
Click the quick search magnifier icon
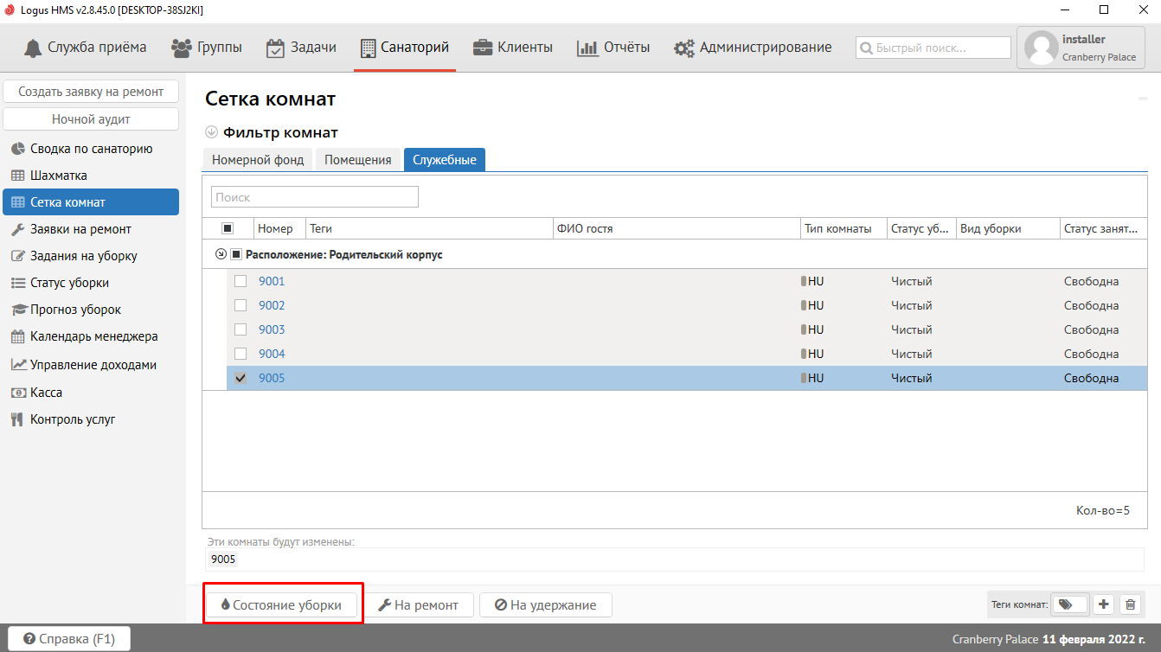coord(866,48)
